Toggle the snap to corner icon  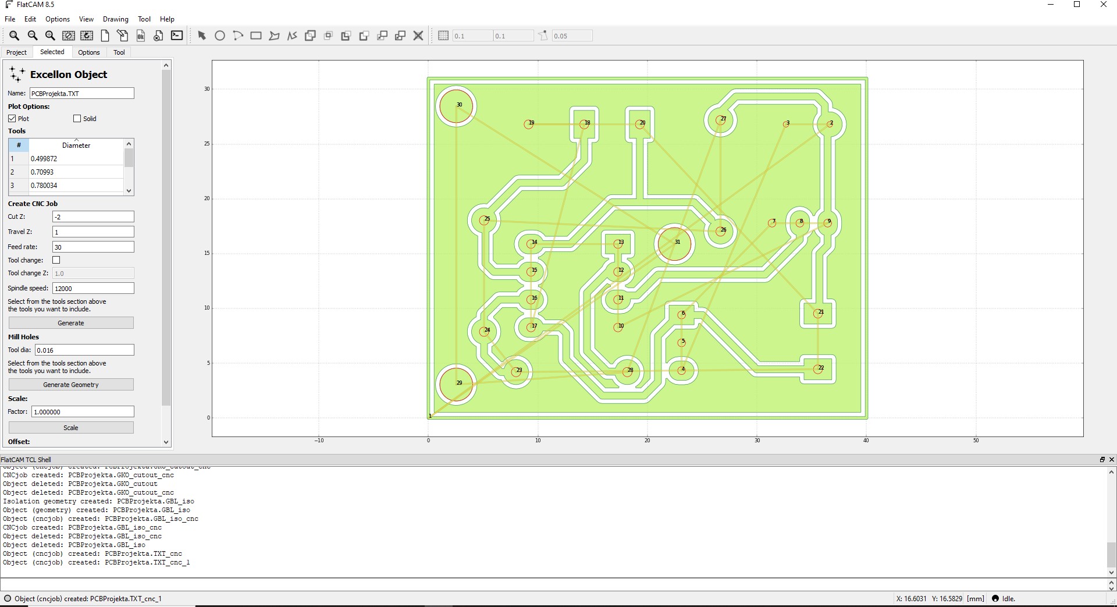click(543, 36)
